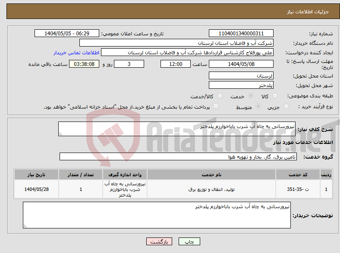Click the شماره نیاز label
Viewport: 340px width, 253px height.
321,34
